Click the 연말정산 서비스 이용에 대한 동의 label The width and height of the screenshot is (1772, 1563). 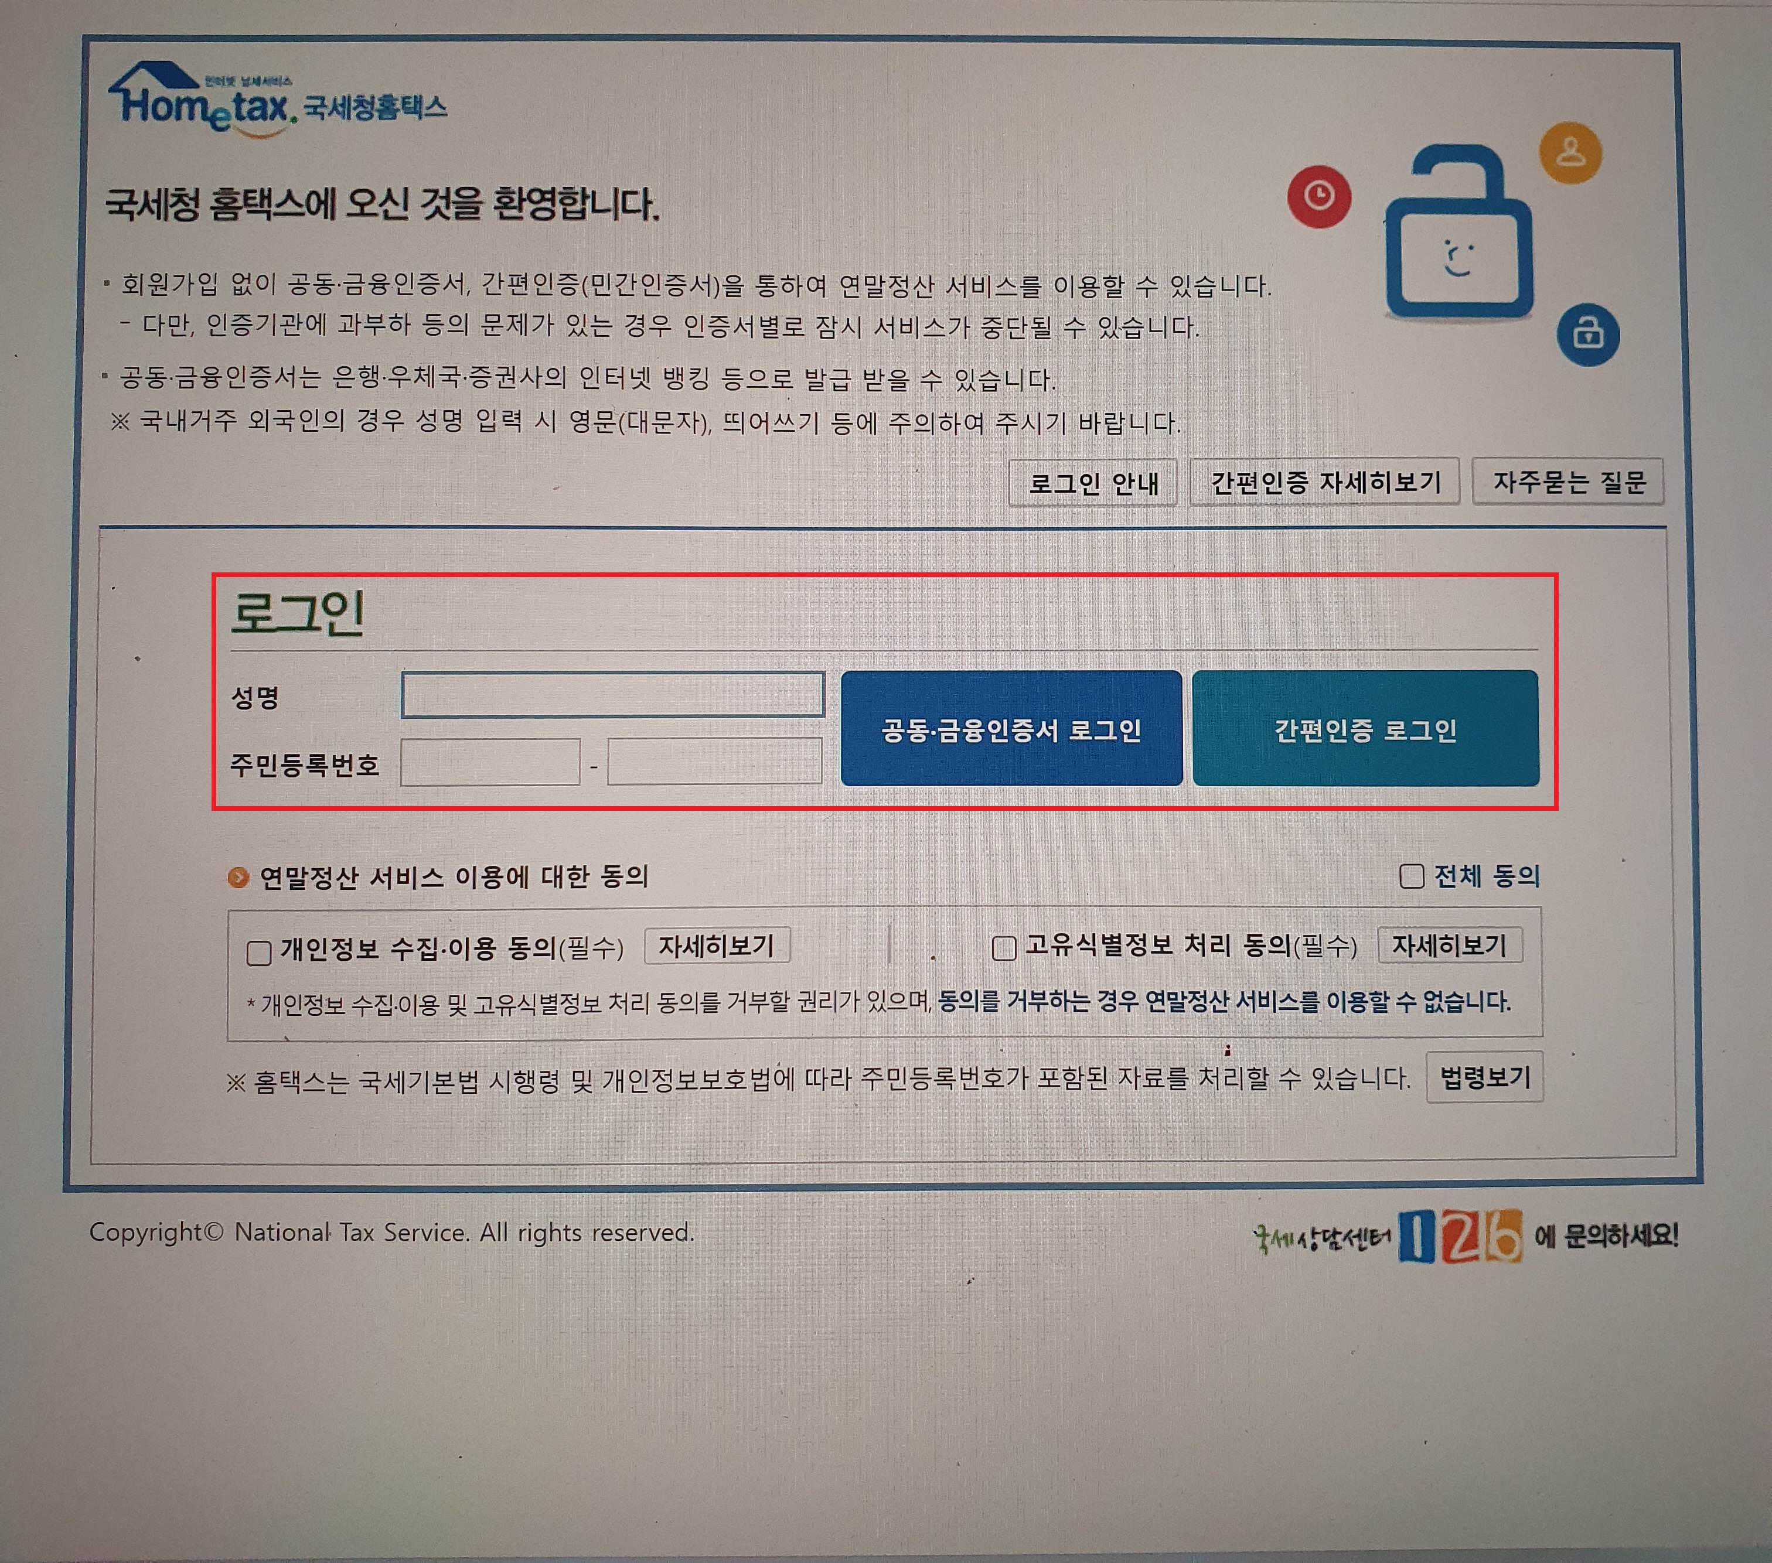click(454, 876)
